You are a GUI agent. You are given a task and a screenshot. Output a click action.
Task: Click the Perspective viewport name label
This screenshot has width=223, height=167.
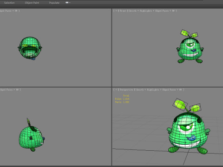point(126,90)
